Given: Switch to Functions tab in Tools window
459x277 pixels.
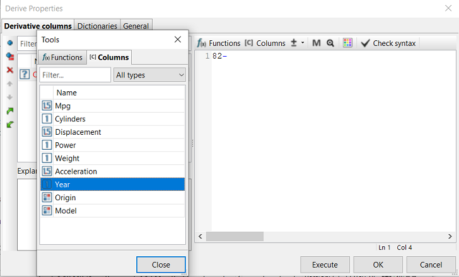Looking at the screenshot, I should click(x=62, y=57).
